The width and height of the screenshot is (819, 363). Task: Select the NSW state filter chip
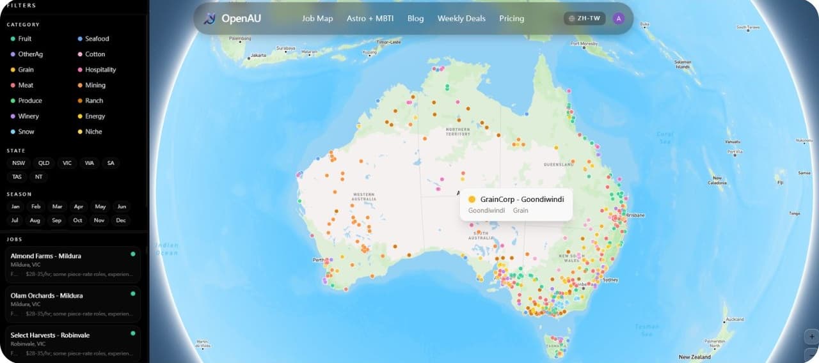point(19,163)
